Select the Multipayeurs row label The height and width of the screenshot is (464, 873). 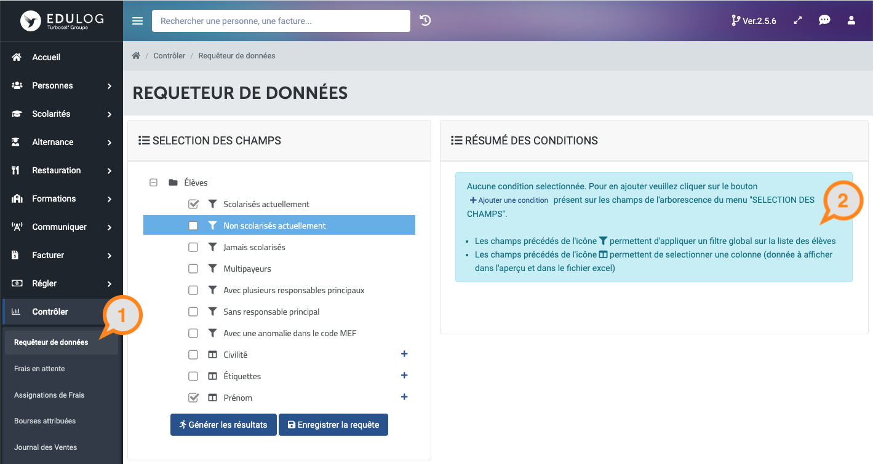pyautogui.click(x=247, y=269)
